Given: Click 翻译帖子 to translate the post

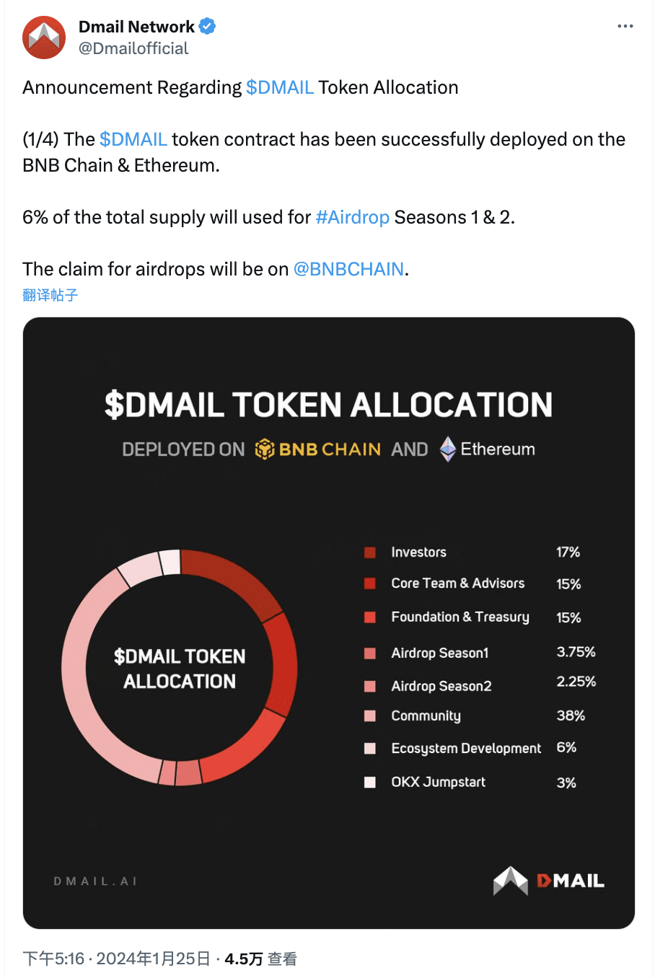Looking at the screenshot, I should pos(50,295).
